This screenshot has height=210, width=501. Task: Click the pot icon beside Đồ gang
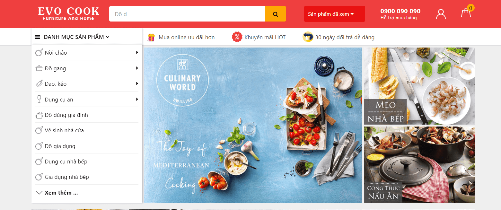39,68
